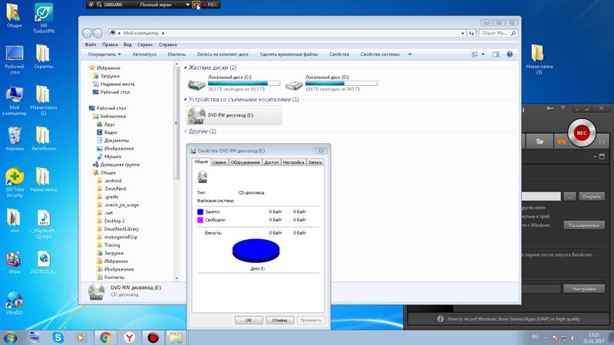Switch to Запись tab in properties

315,163
